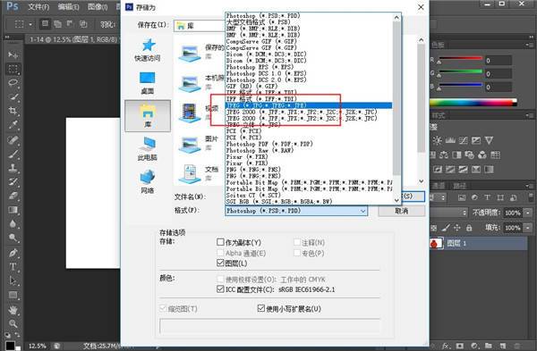Click the 缩览图(T) checkbox

point(163,308)
